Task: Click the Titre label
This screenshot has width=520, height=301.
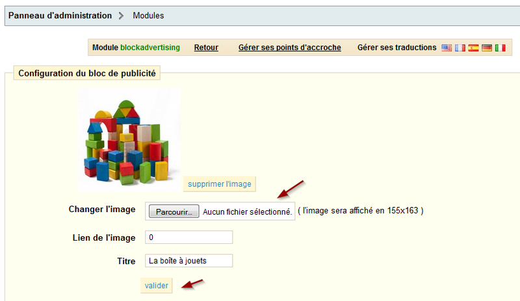Action: tap(126, 261)
